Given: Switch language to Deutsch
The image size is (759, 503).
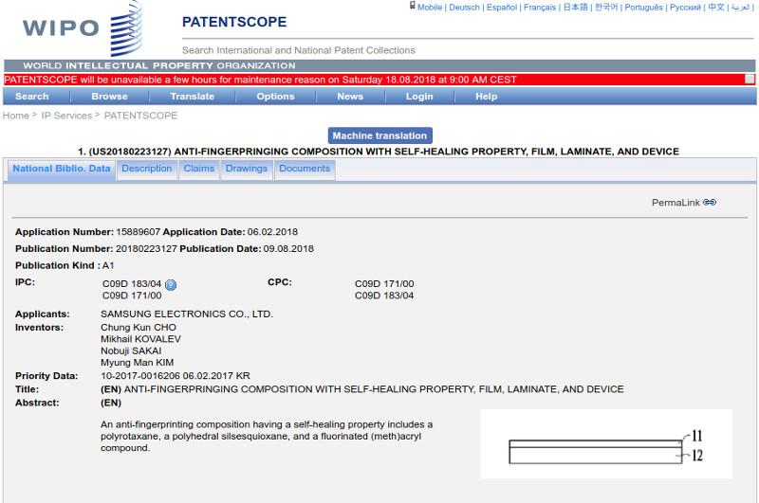Looking at the screenshot, I should (x=464, y=7).
